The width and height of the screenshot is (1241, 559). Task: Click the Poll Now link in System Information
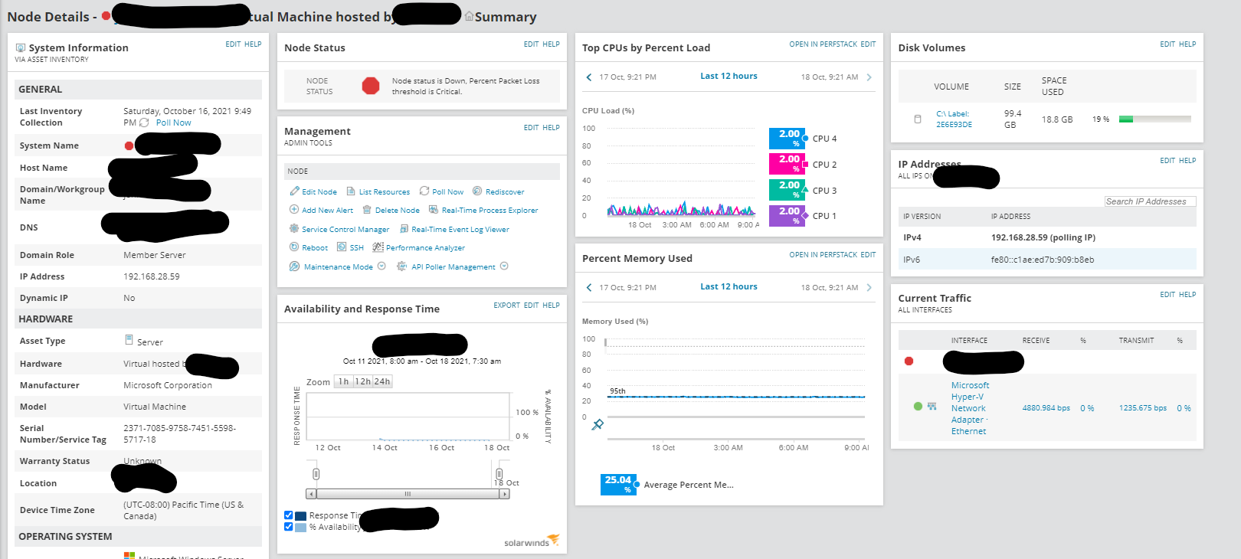(173, 123)
